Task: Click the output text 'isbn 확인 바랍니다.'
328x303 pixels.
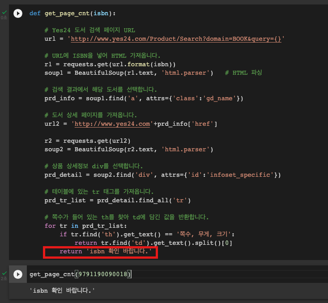Action: pos(62,290)
